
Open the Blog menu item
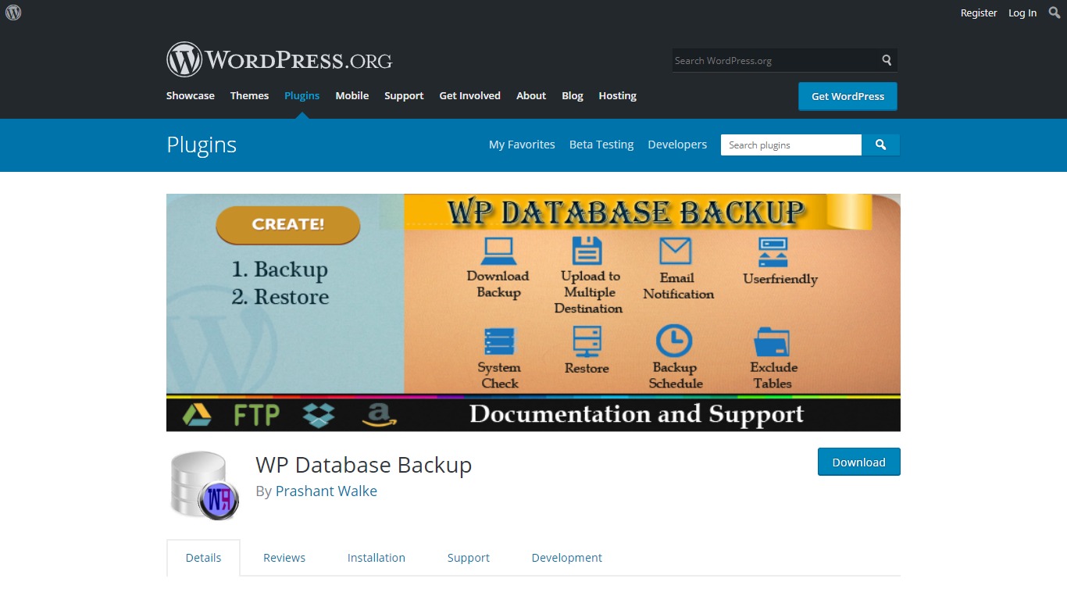[573, 95]
